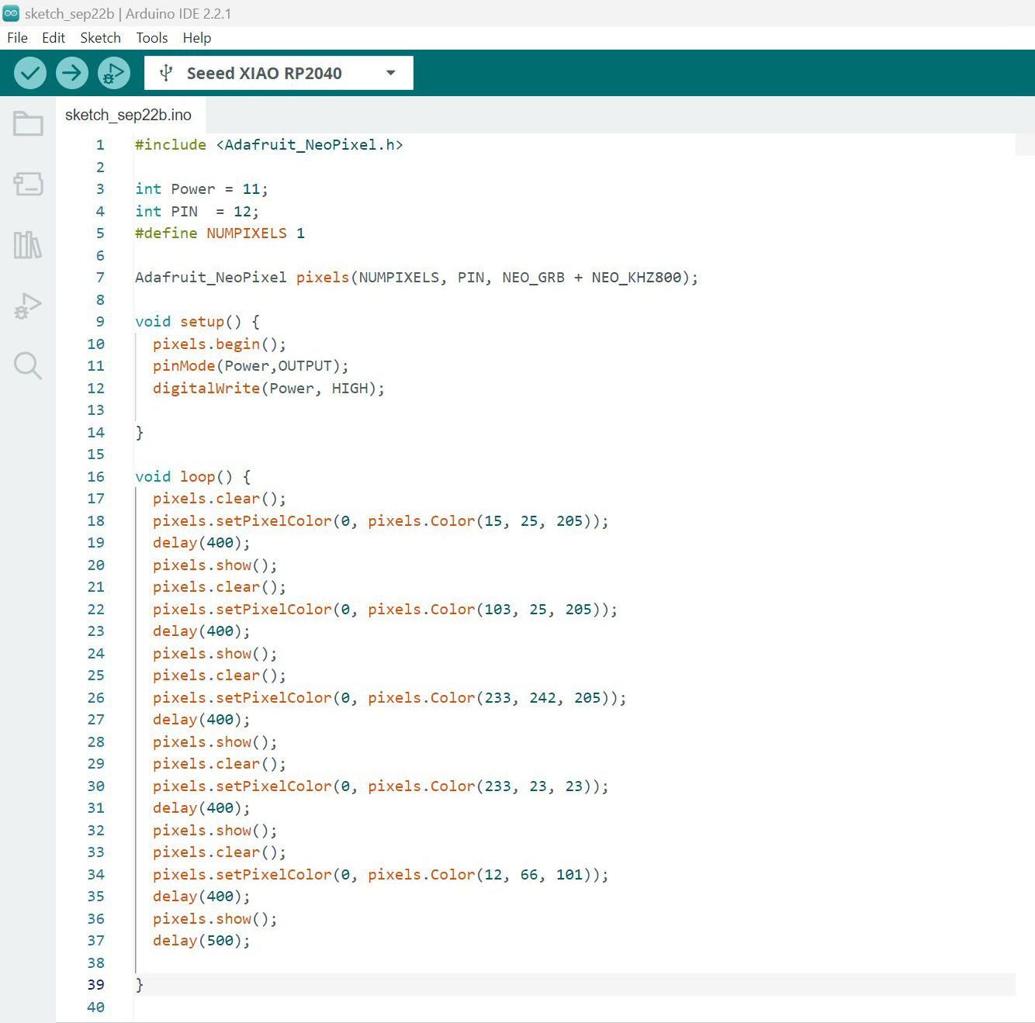Click the 'void setup() {' line

198,322
